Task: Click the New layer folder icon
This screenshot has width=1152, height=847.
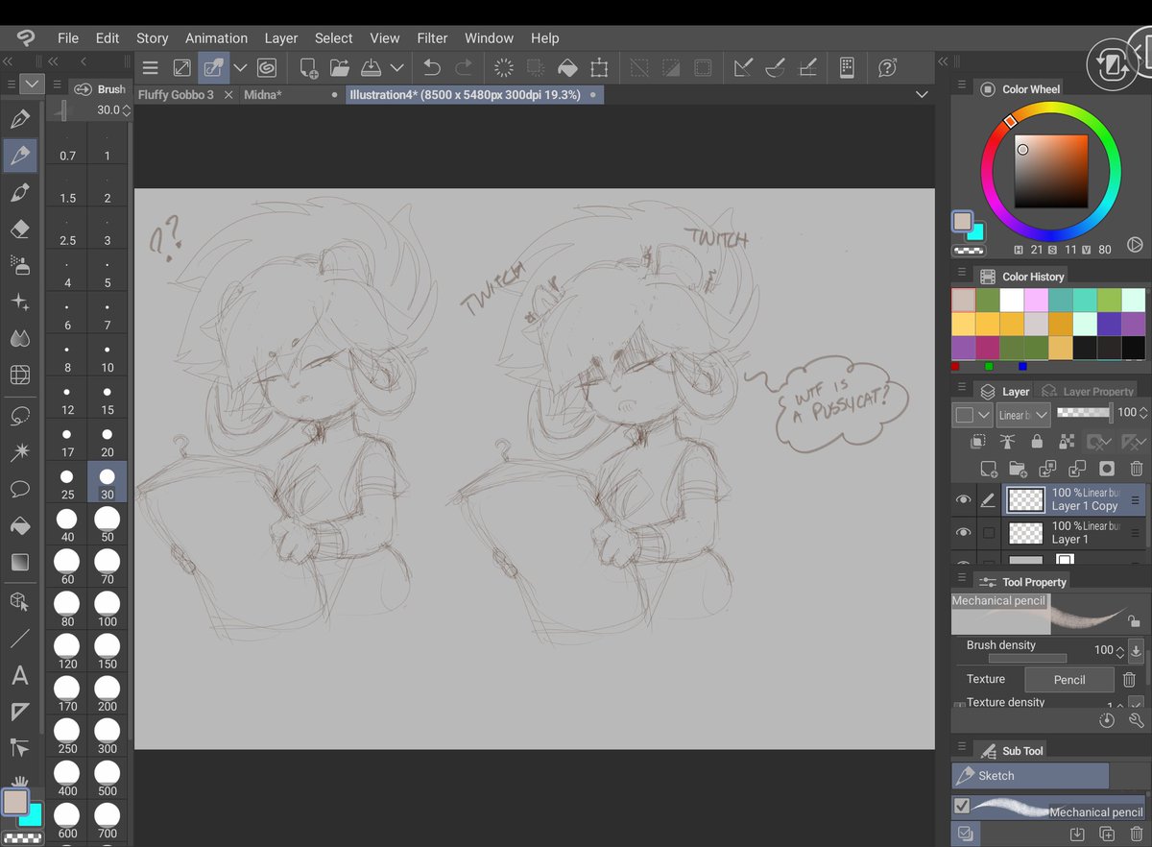Action: (x=1018, y=469)
